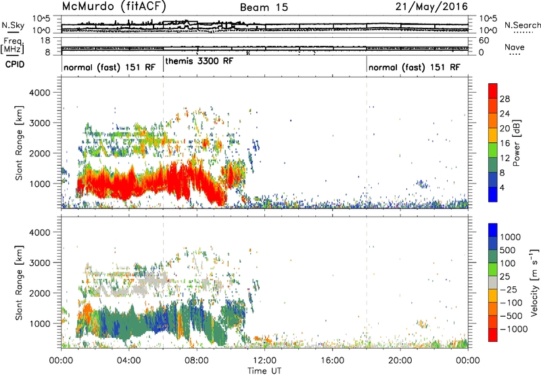Screen dimensions: 541x375
Task: Select the '24' tick on Power colorbar
Action: pyautogui.click(x=504, y=114)
